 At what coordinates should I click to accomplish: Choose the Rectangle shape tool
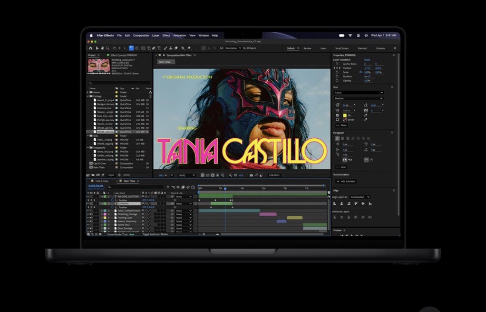[x=143, y=48]
